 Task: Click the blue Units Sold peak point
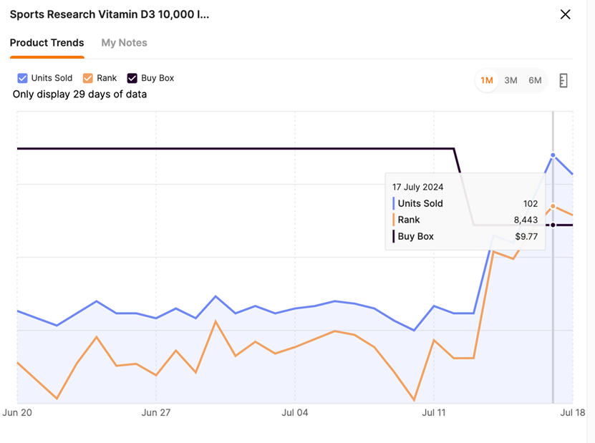(x=553, y=155)
